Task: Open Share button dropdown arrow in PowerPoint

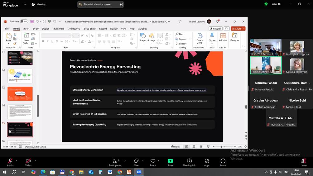Action: (x=244, y=29)
